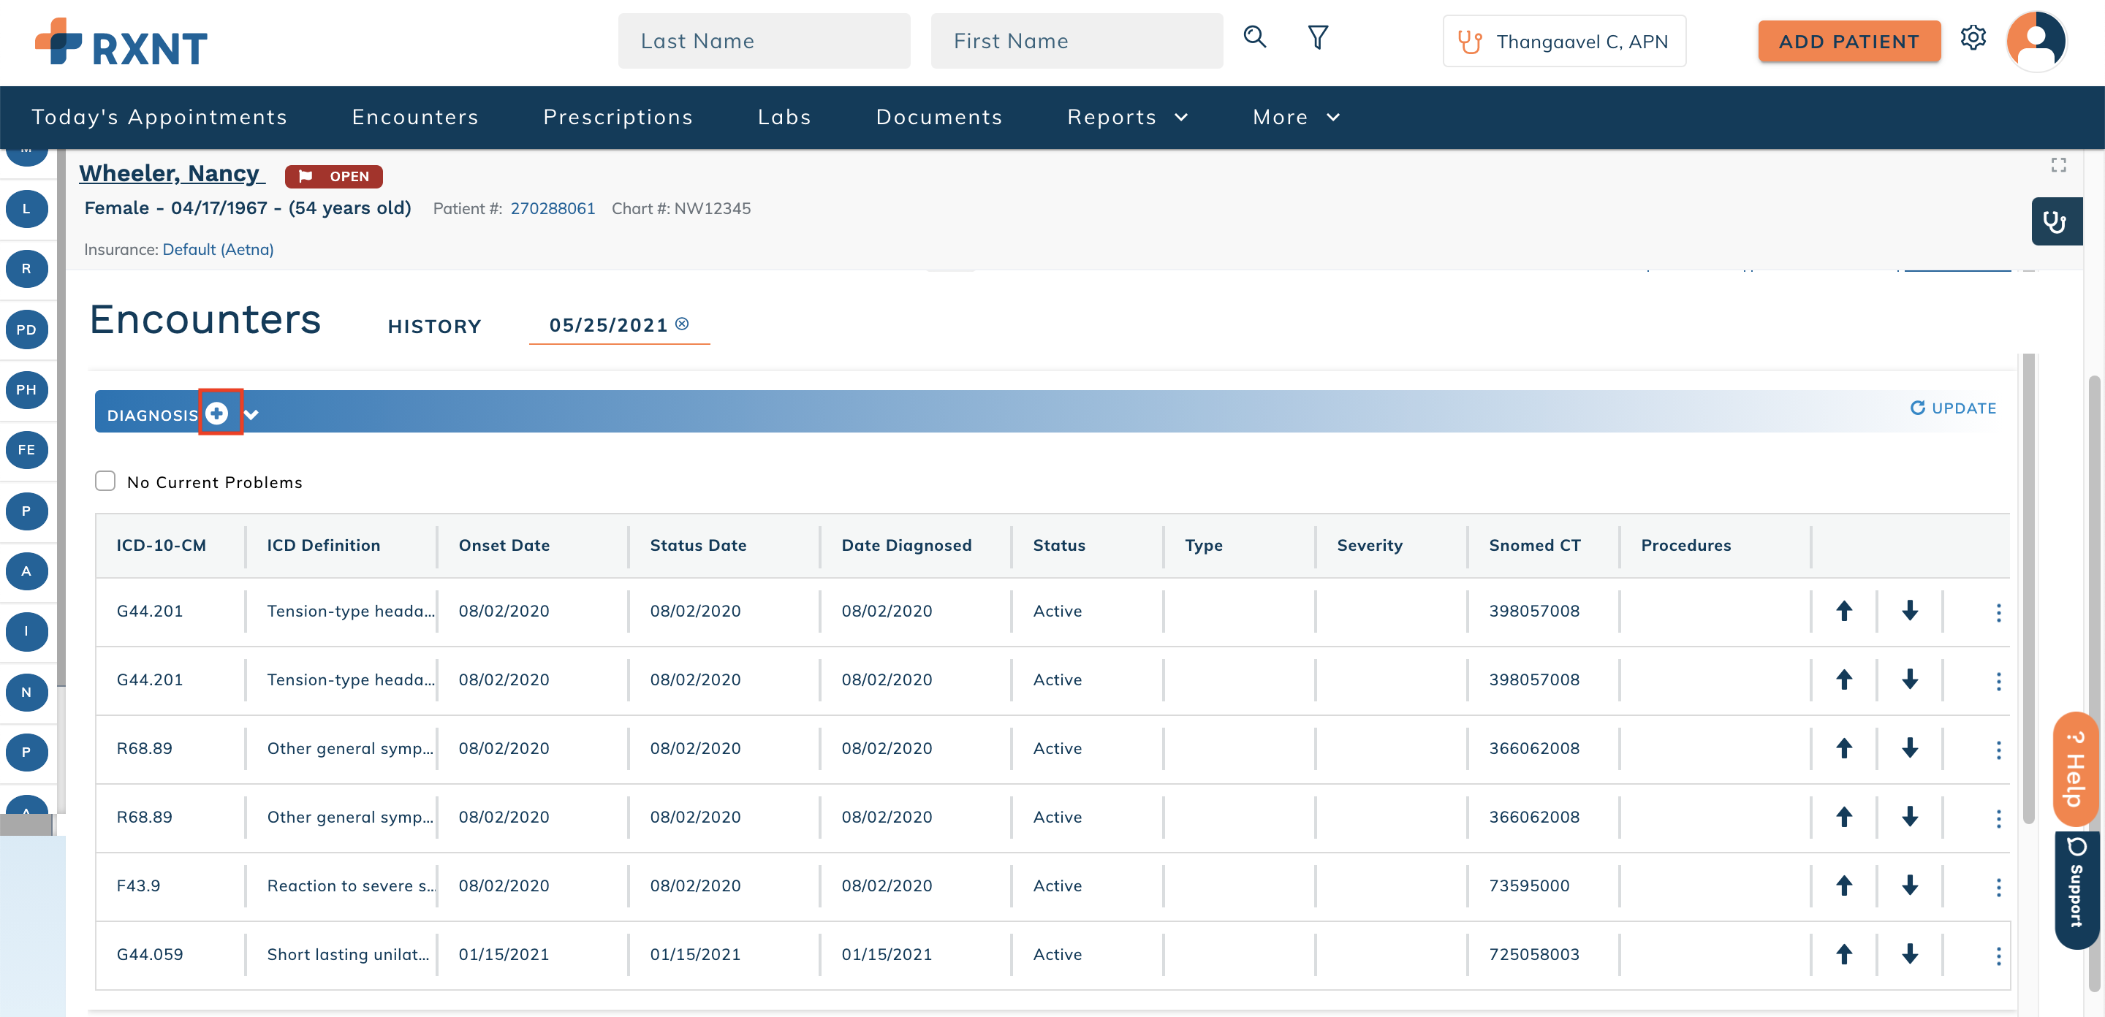Viewport: 2105px width, 1017px height.
Task: Open the Encounters nav item
Action: tap(415, 117)
